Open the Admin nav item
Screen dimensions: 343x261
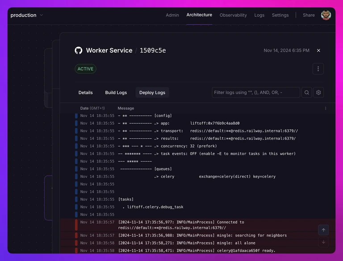[172, 15]
